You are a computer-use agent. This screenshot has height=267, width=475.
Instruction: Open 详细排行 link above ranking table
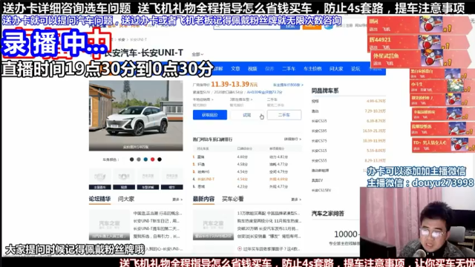(x=292, y=139)
